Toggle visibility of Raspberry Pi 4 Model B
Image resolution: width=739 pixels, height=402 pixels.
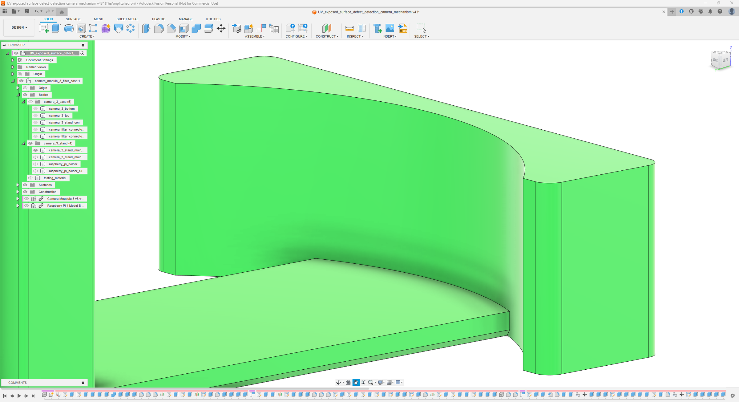[27, 206]
